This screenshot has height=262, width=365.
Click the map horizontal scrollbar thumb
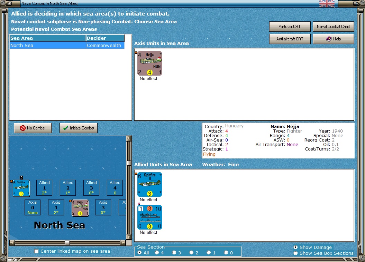(67, 243)
